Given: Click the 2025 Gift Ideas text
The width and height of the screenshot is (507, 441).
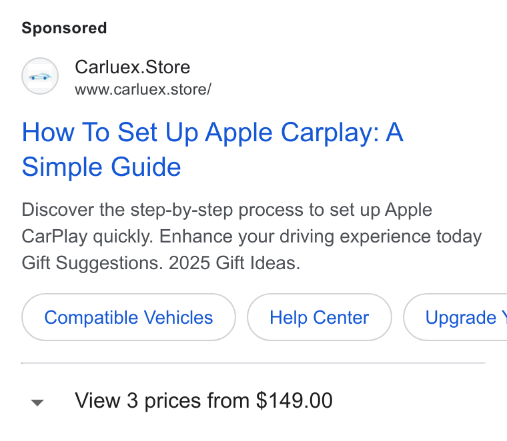Looking at the screenshot, I should pos(234,262).
